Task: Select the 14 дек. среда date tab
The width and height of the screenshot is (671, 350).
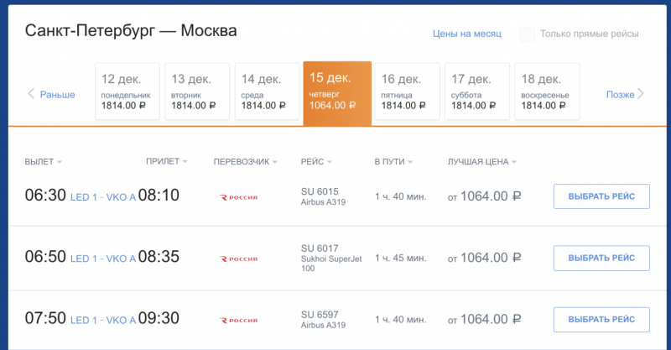Action: click(267, 91)
